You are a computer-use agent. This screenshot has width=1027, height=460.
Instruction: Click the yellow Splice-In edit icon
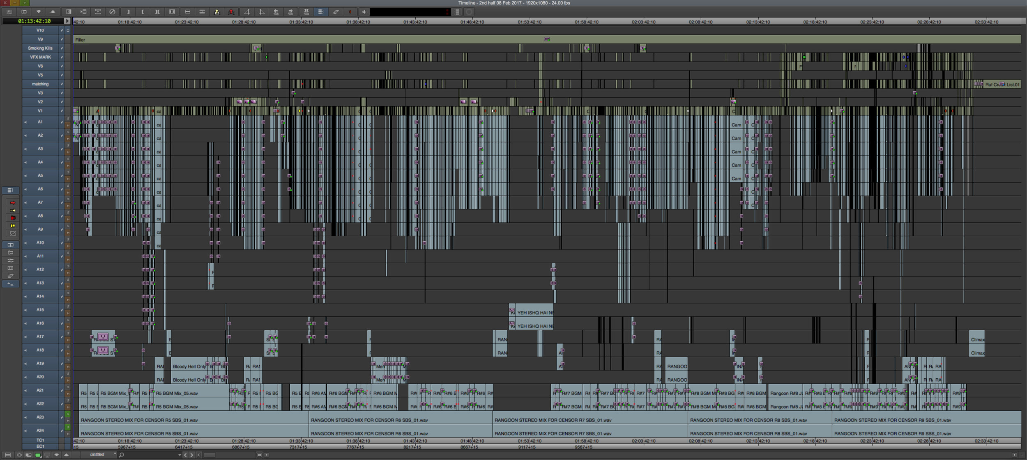tap(217, 12)
